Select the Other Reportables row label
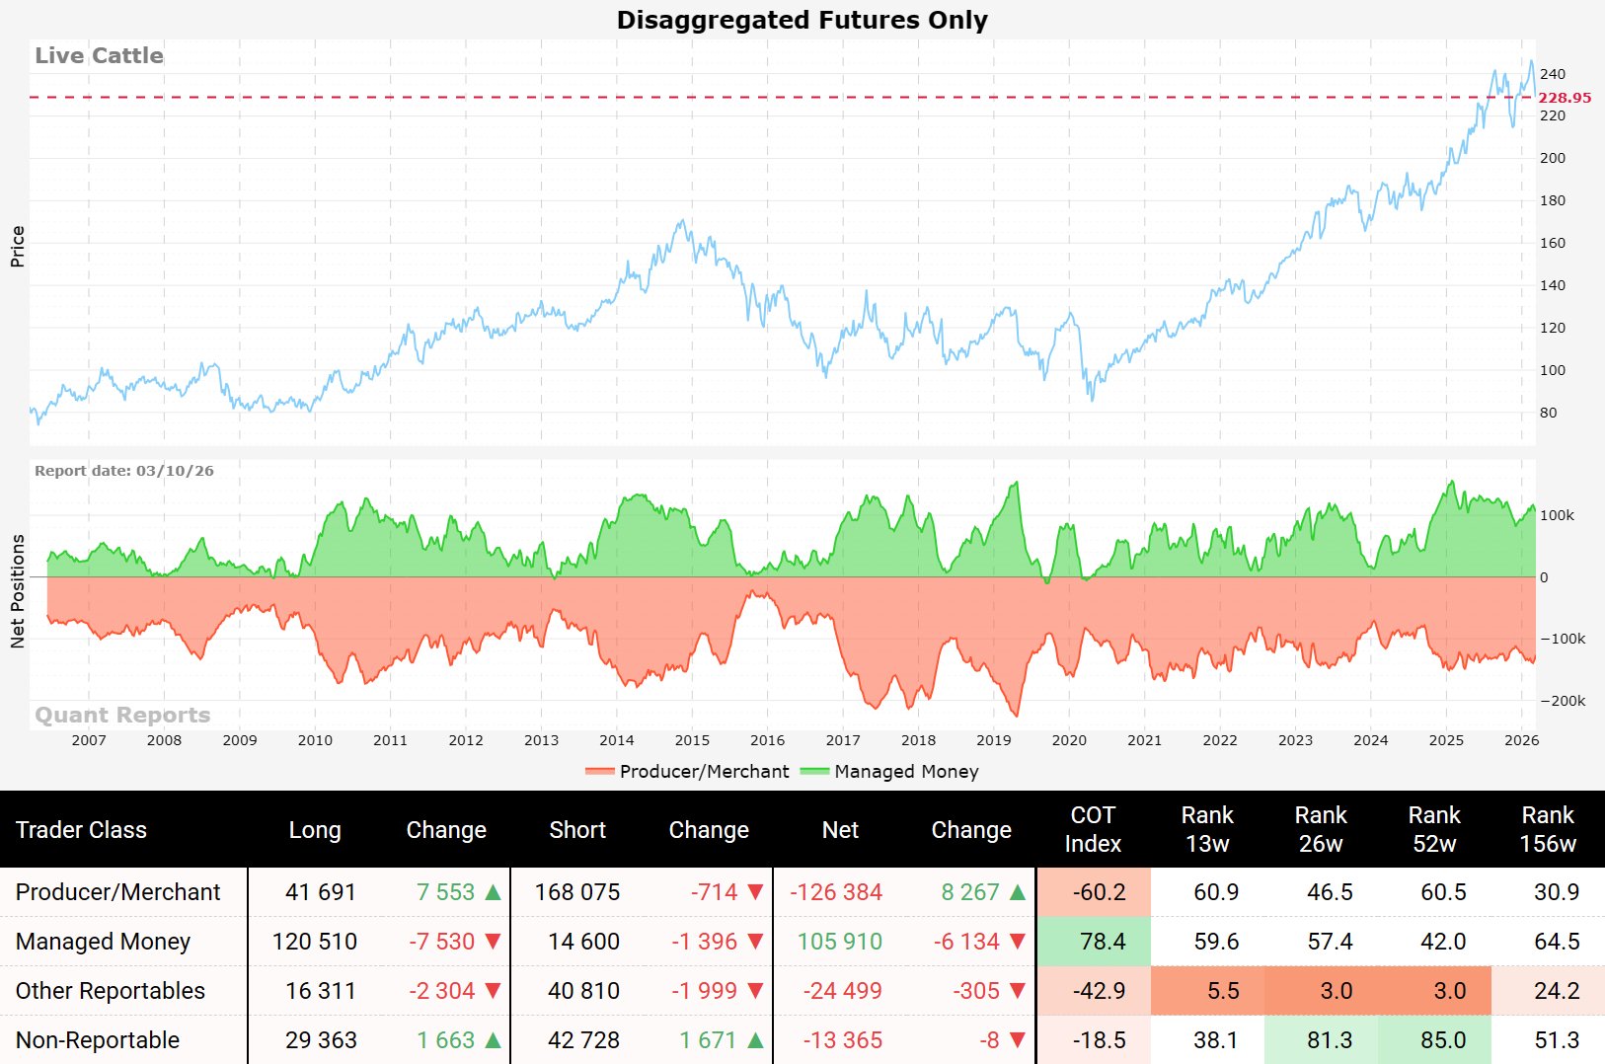 pos(111,991)
